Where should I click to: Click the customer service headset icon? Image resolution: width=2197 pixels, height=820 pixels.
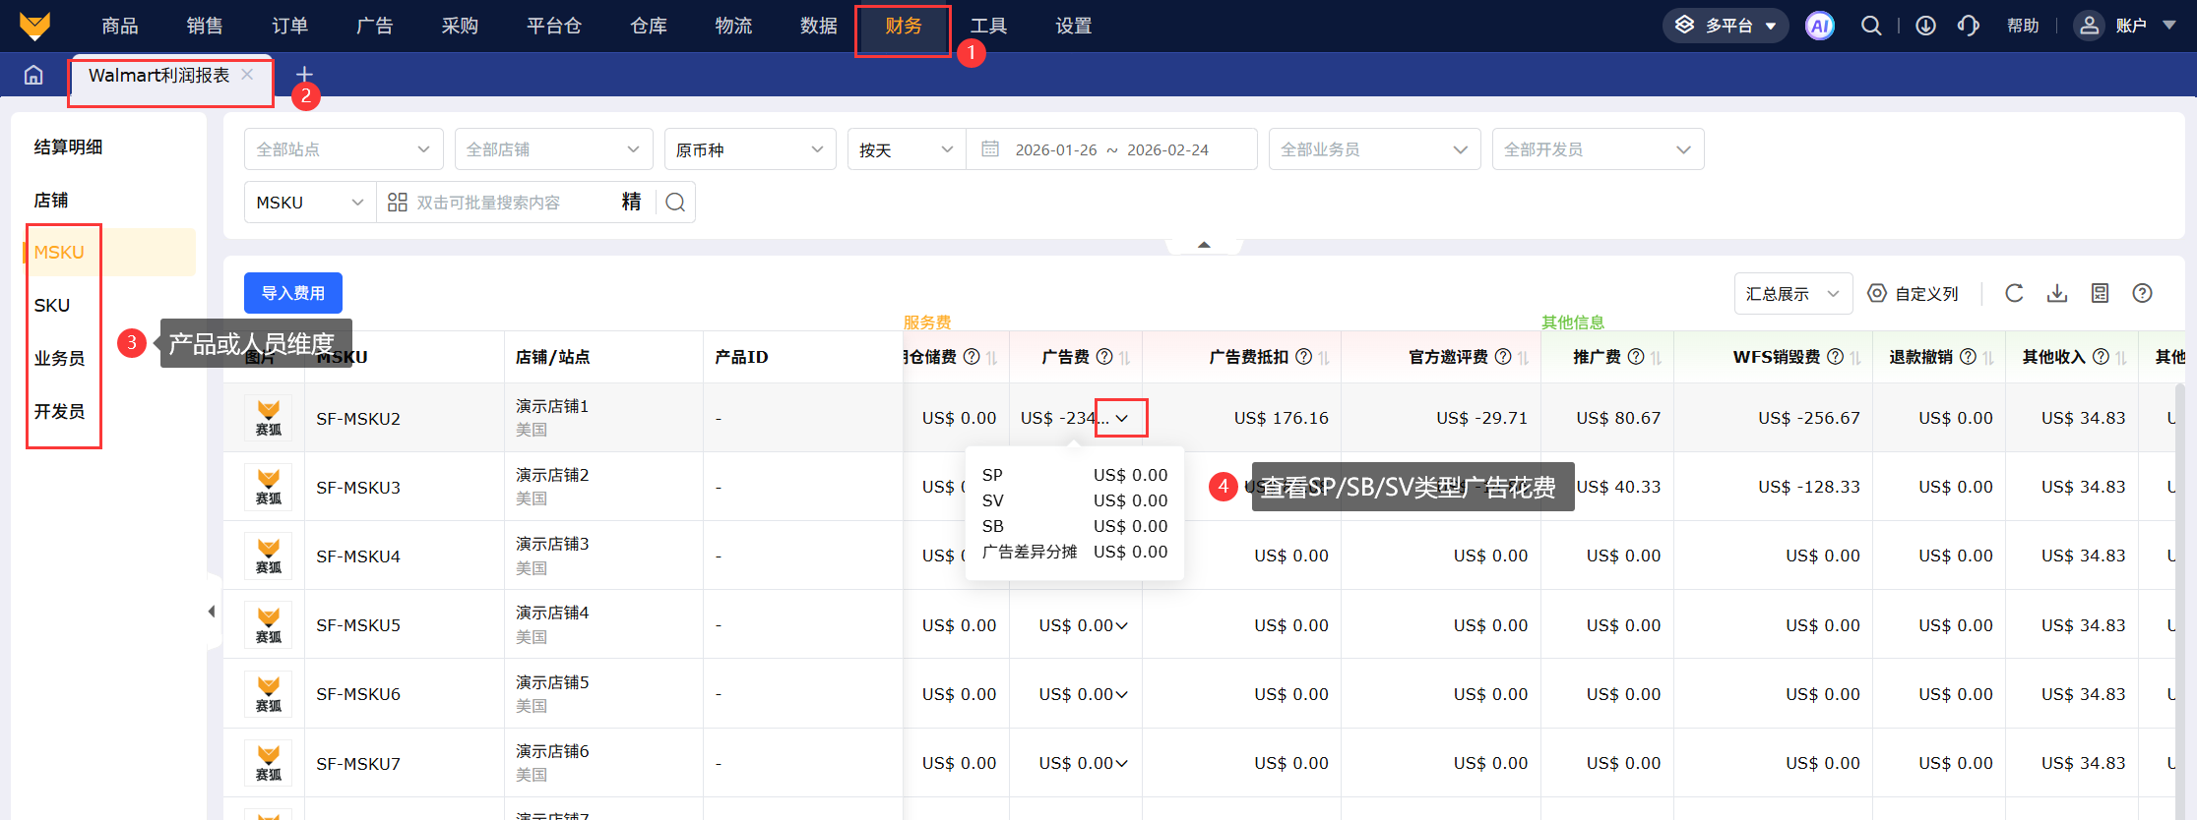(x=1969, y=26)
